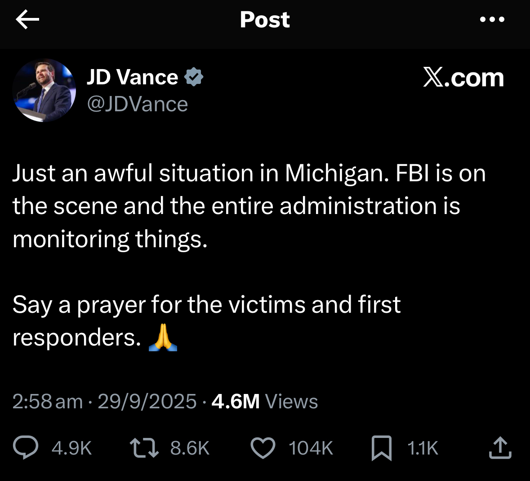Screen dimensions: 530x481
Task: Share the post via the upload icon
Action: [x=500, y=448]
